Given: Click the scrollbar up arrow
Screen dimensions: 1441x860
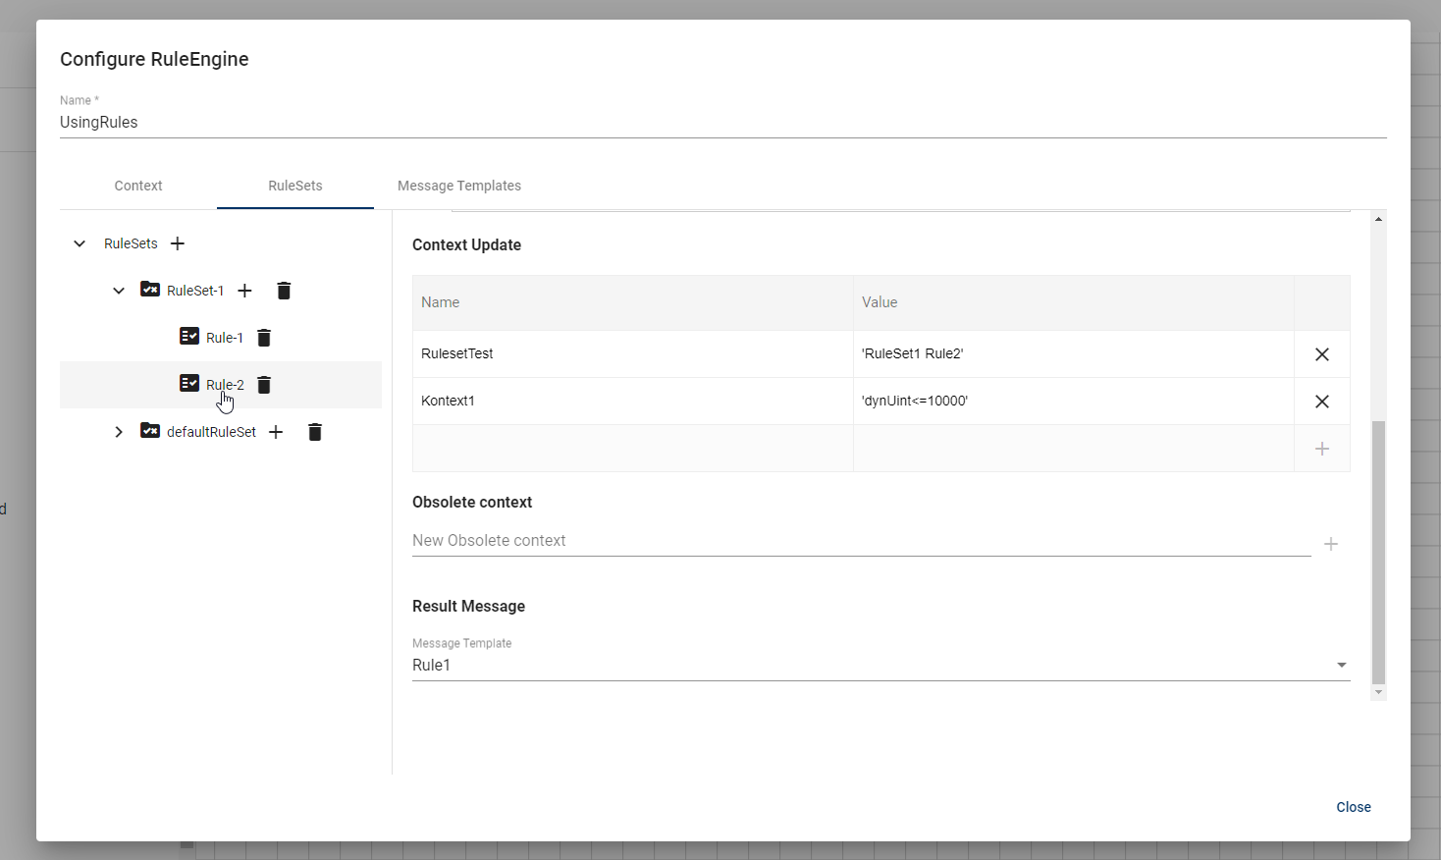Looking at the screenshot, I should (1378, 219).
